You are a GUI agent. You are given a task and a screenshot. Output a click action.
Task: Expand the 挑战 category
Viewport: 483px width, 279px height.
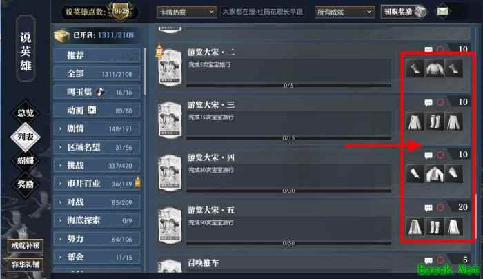pyautogui.click(x=97, y=165)
